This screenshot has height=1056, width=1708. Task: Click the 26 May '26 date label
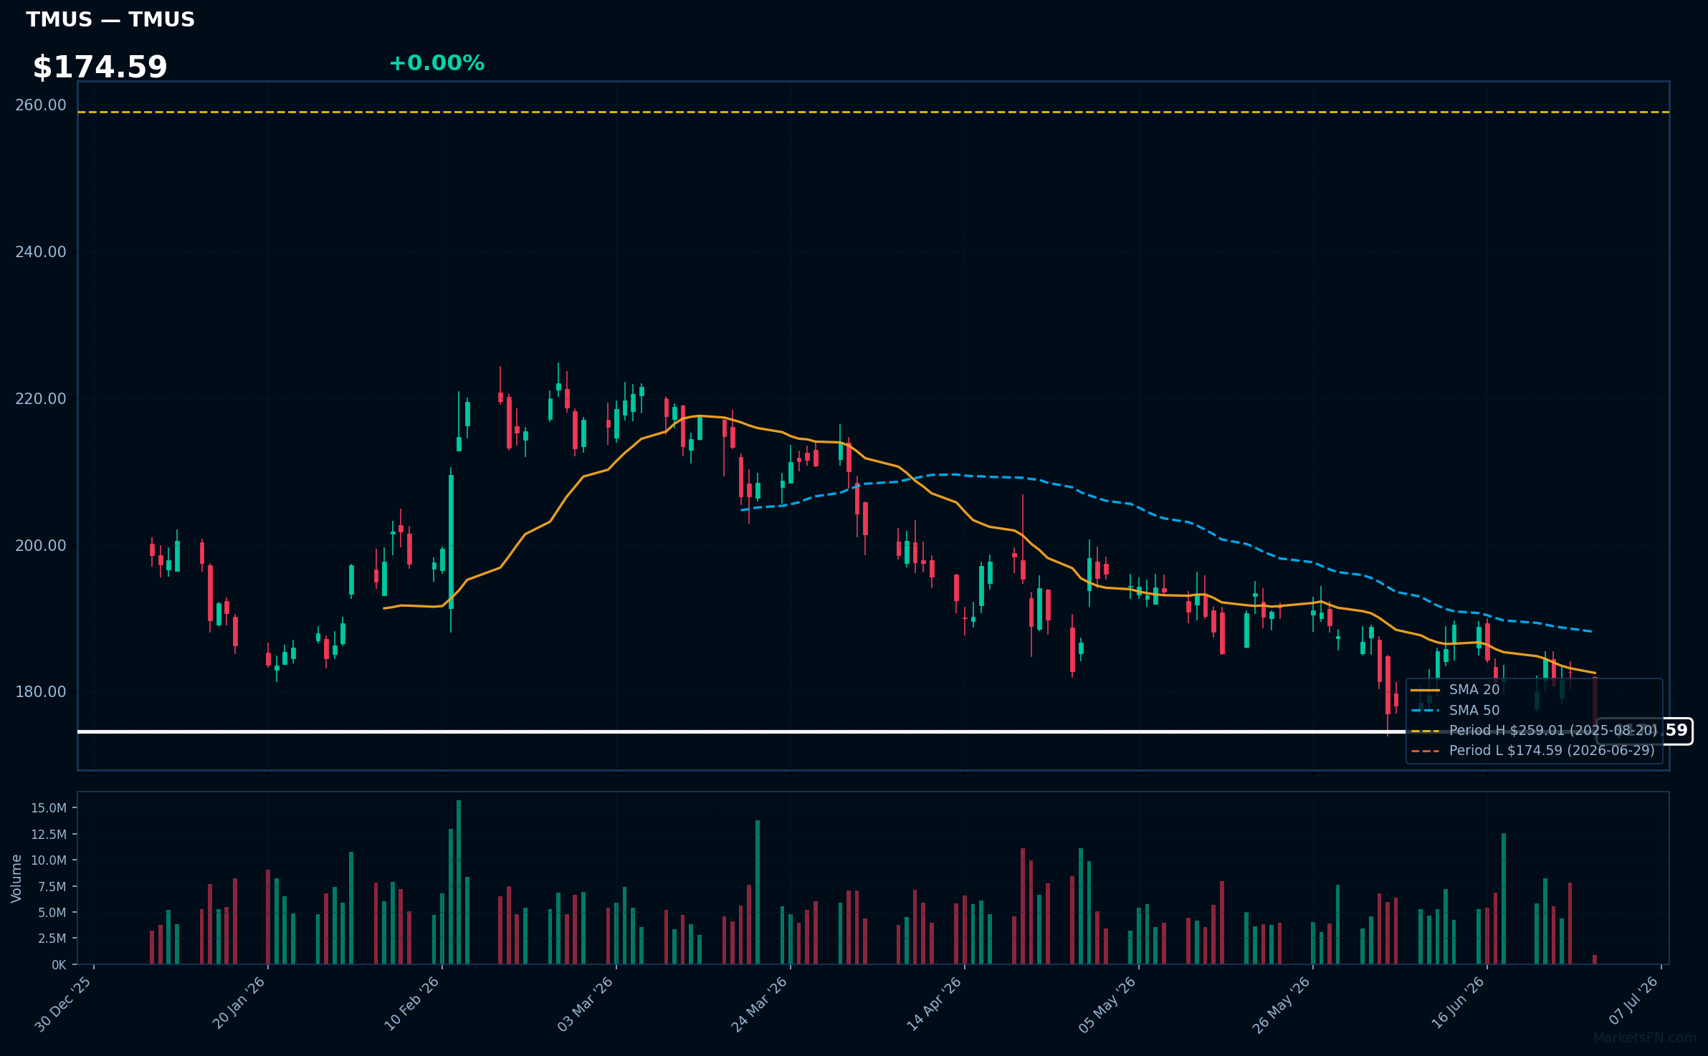coord(1282,1004)
